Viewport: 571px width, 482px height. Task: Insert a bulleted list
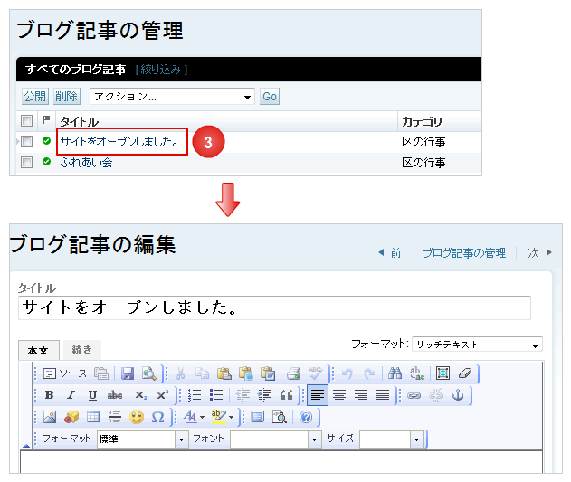coord(216,395)
